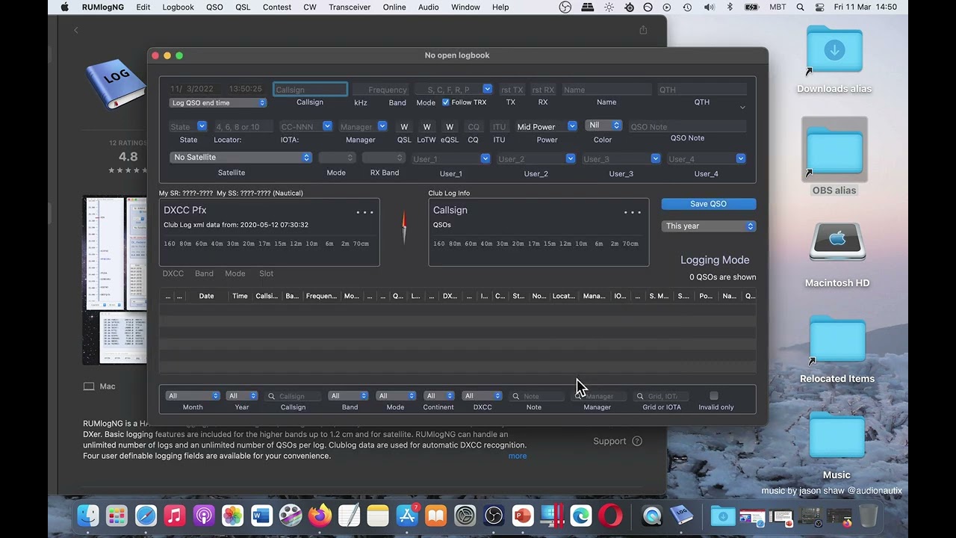Click the Callsign entry field at top
Screen dimensions: 956x538
310,90
